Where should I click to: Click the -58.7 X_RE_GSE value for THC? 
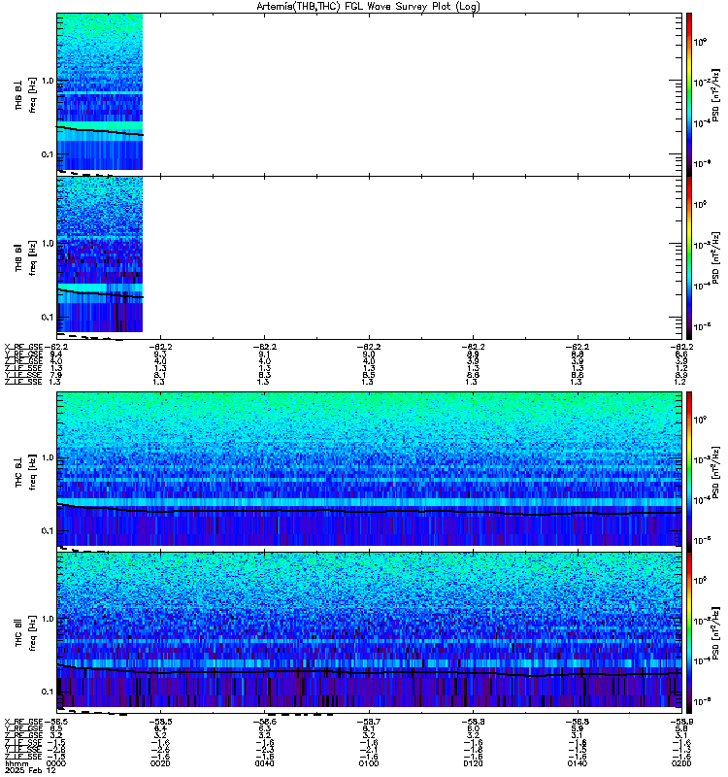coord(369,722)
